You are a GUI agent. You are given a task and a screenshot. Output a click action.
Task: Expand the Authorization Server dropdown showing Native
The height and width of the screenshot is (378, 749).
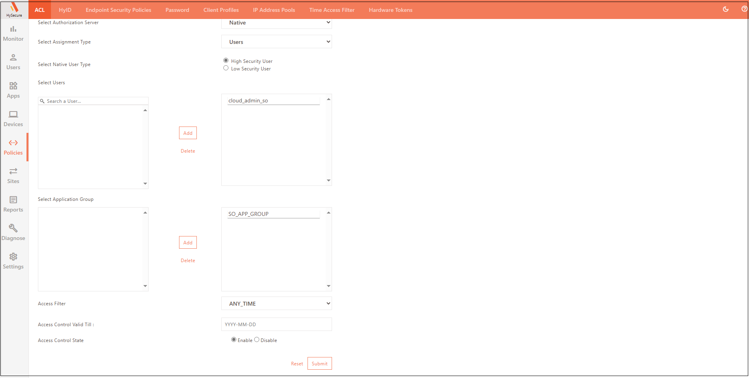pos(276,23)
